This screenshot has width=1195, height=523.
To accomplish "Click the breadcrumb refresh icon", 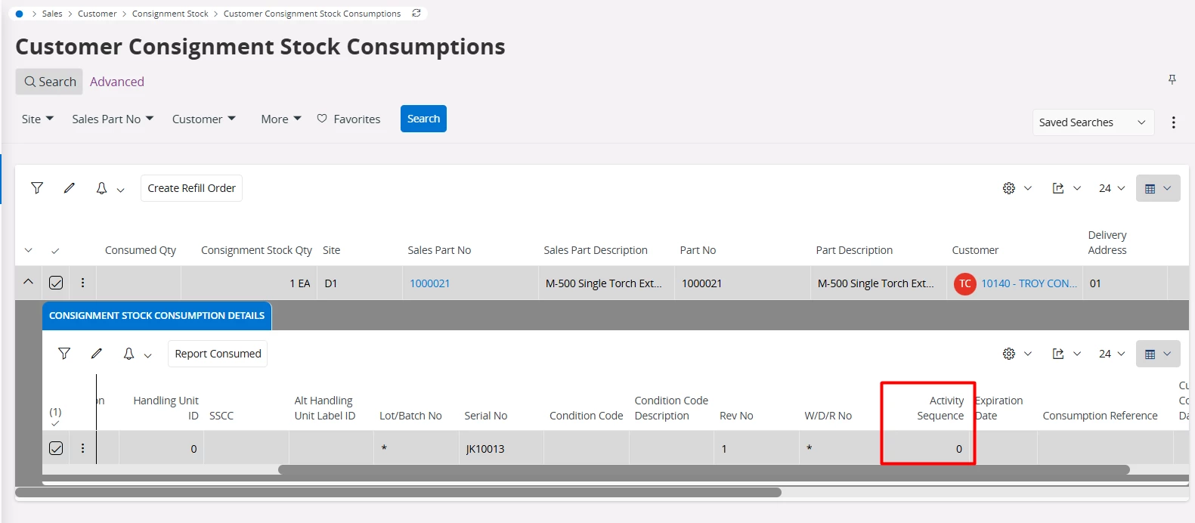I will click(416, 14).
